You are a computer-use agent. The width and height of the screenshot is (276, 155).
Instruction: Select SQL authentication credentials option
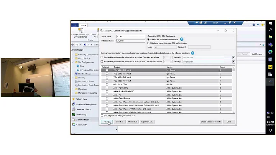point(148,43)
